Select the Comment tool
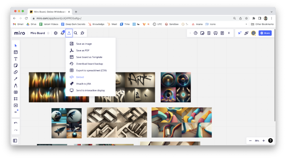This screenshot has height=159, width=286. tap(16, 92)
